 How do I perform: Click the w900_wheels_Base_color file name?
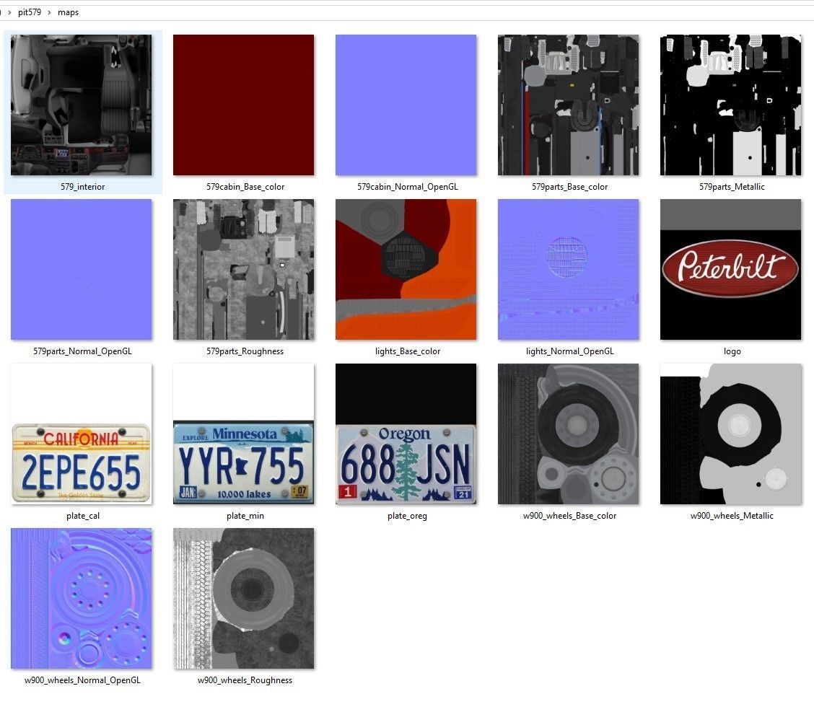569,516
